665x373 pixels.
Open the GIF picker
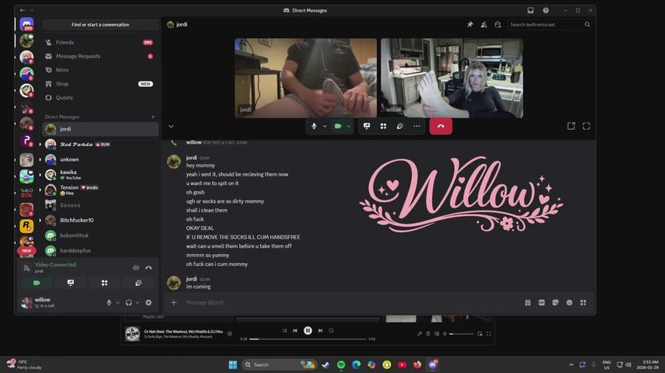542,302
